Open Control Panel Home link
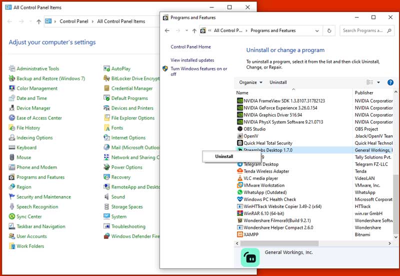400x276 pixels. coord(191,46)
